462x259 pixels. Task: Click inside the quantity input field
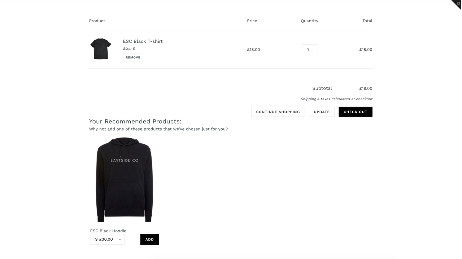(309, 49)
